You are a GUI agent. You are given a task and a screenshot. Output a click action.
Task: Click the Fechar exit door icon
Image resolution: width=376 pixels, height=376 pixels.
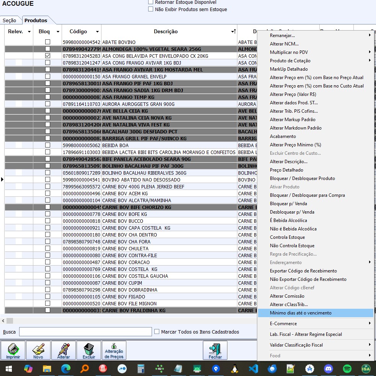click(x=215, y=350)
